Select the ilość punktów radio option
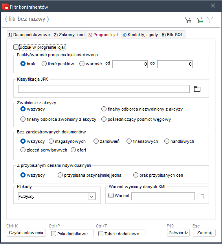This screenshot has width=222, height=244. pos(44,64)
